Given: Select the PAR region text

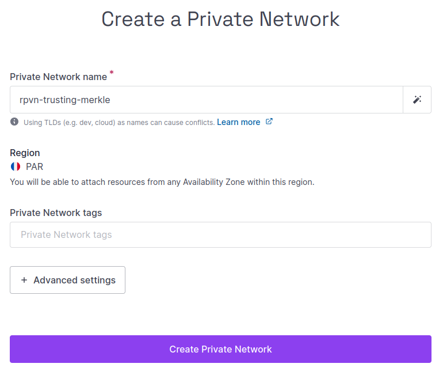Looking at the screenshot, I should tap(35, 166).
